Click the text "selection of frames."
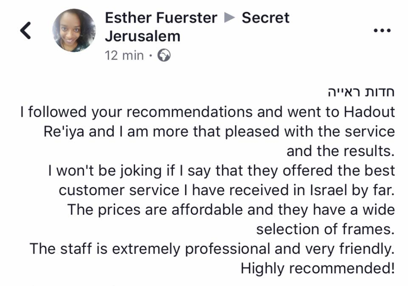 coord(325,229)
